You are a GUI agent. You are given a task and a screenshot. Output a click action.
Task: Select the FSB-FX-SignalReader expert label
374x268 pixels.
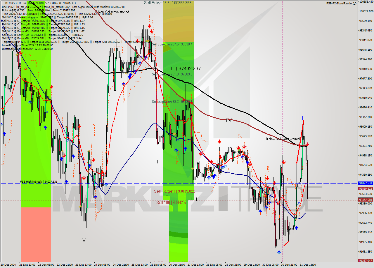[x=339, y=3]
